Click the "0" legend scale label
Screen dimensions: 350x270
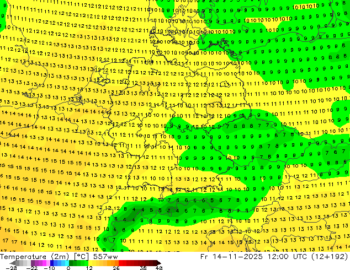(x=68, y=268)
